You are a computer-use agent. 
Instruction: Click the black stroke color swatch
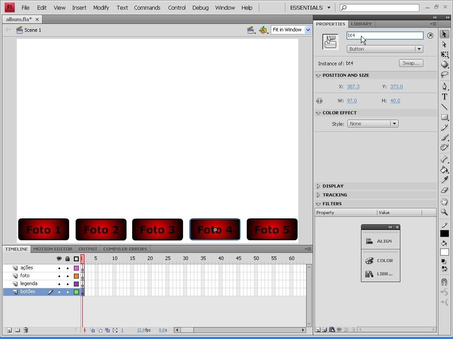pyautogui.click(x=445, y=234)
